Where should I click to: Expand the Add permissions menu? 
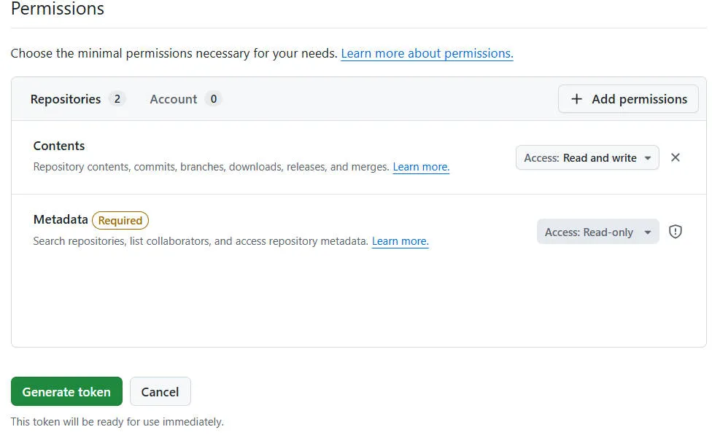[628, 98]
